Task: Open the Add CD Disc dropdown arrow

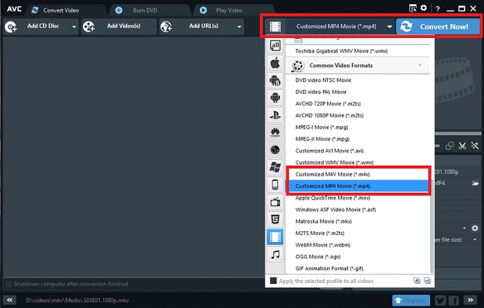Action: click(x=74, y=27)
